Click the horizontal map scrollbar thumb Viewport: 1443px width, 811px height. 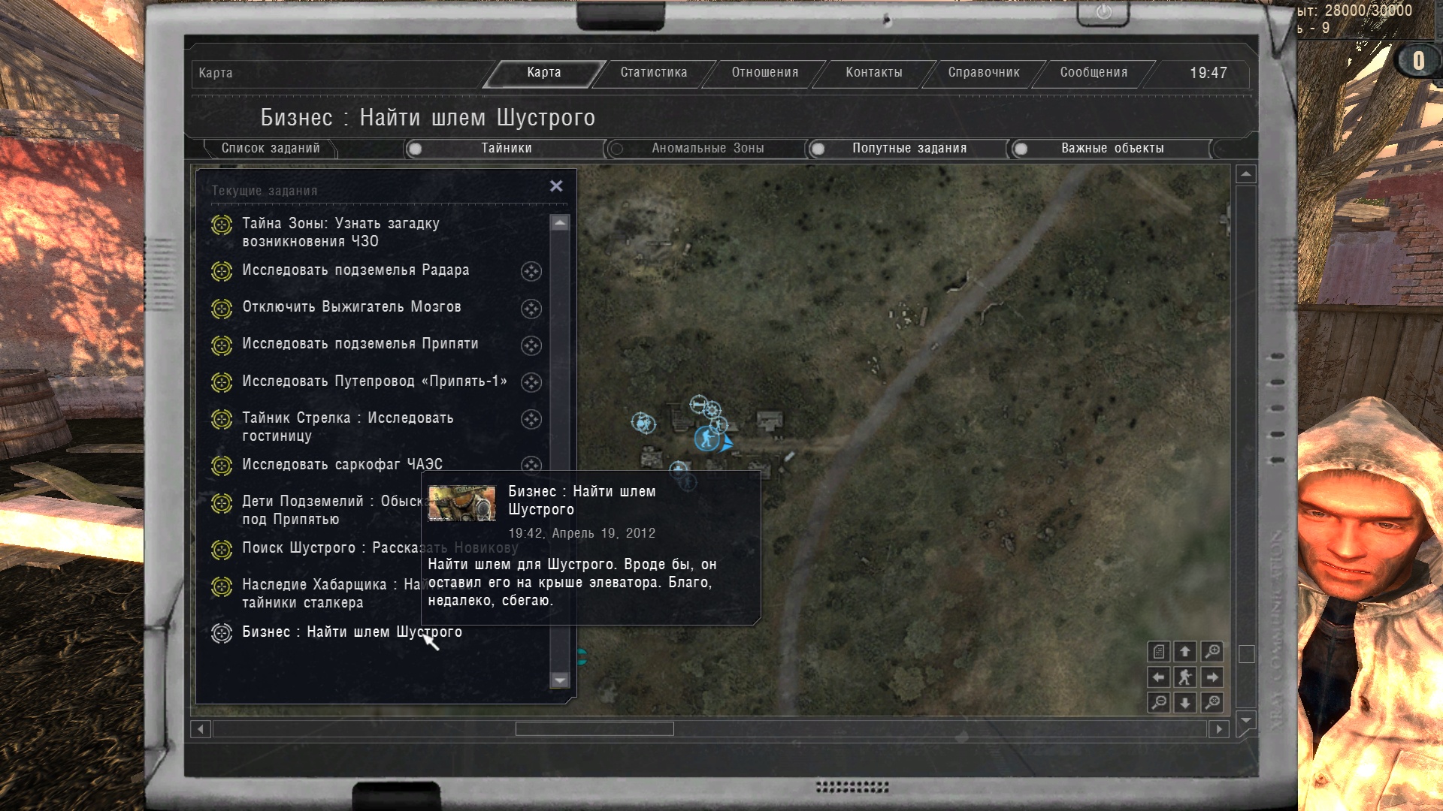pyautogui.click(x=594, y=729)
